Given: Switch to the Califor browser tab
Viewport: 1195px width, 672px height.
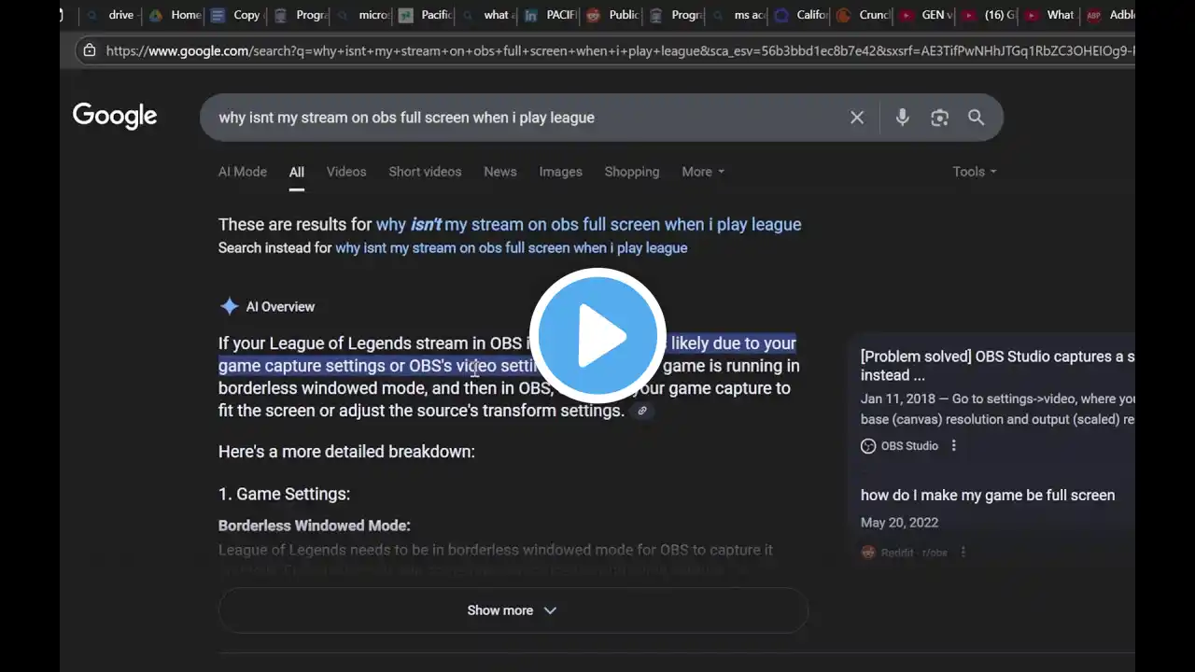Looking at the screenshot, I should click(803, 15).
